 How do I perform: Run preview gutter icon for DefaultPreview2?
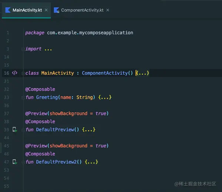coord(15,162)
